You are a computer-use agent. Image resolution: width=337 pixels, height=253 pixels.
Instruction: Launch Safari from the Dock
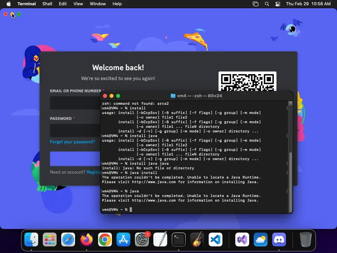[68, 239]
